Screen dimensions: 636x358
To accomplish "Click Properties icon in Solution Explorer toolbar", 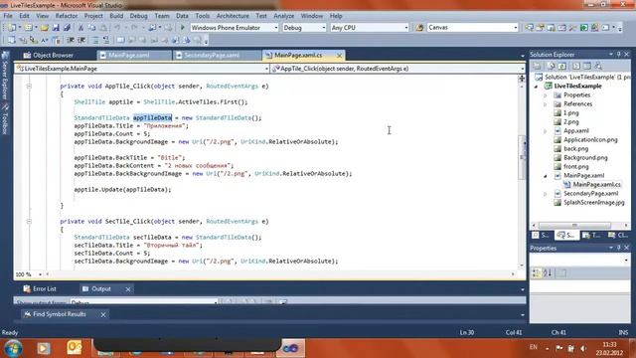I will (x=537, y=66).
